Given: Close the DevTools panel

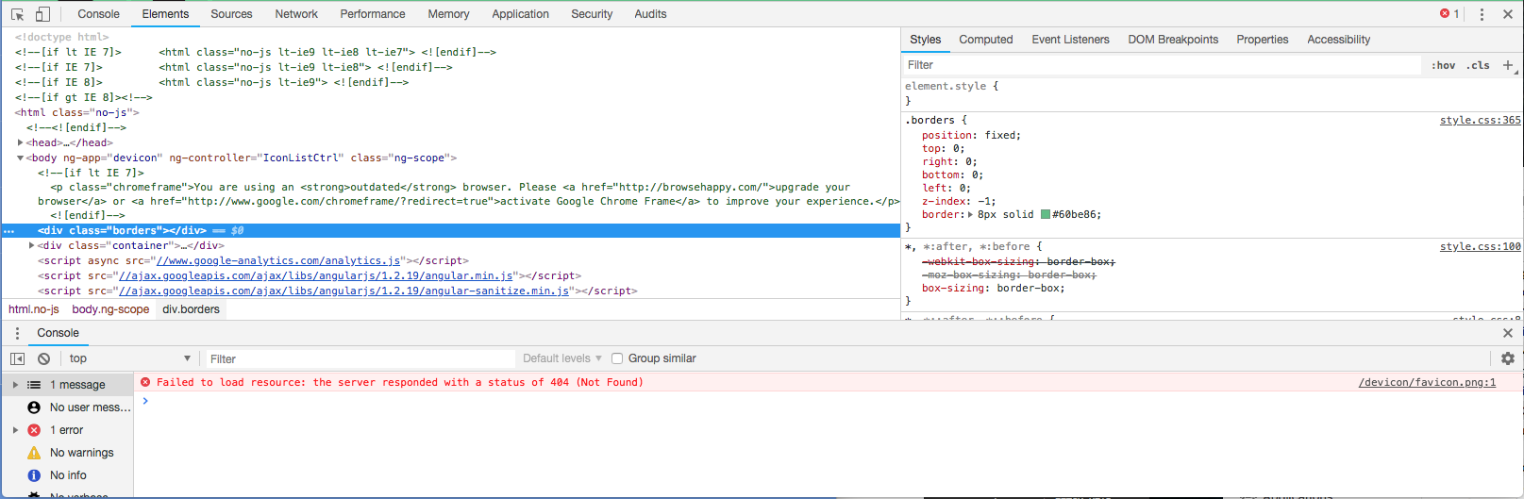Looking at the screenshot, I should click(x=1508, y=14).
